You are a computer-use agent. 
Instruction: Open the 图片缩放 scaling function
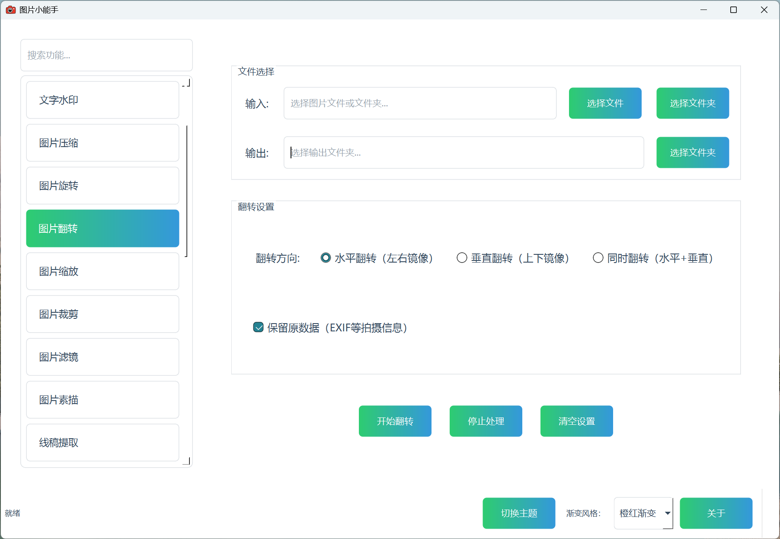(x=102, y=271)
